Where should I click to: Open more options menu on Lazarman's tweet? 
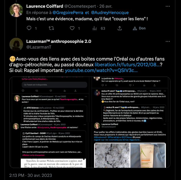click(168, 41)
